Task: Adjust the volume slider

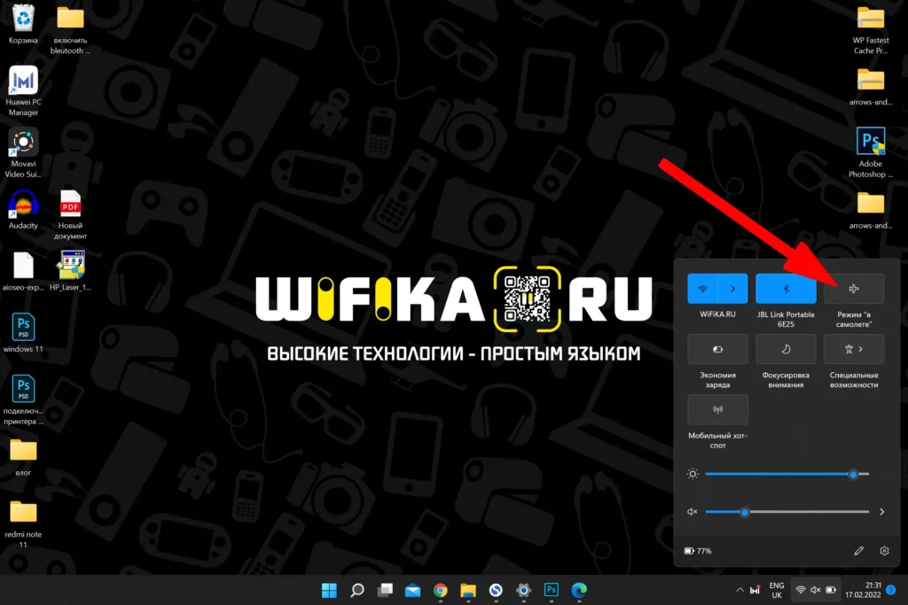Action: click(787, 512)
